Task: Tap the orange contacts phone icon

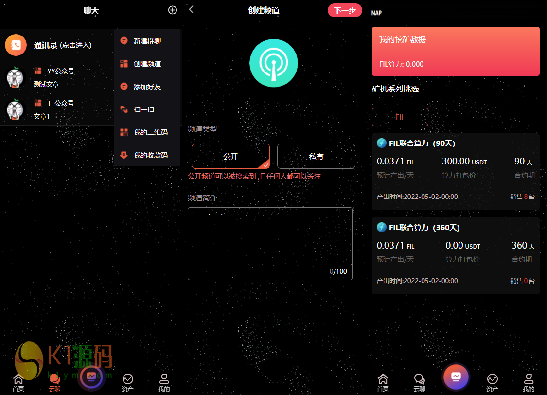Action: click(x=16, y=45)
